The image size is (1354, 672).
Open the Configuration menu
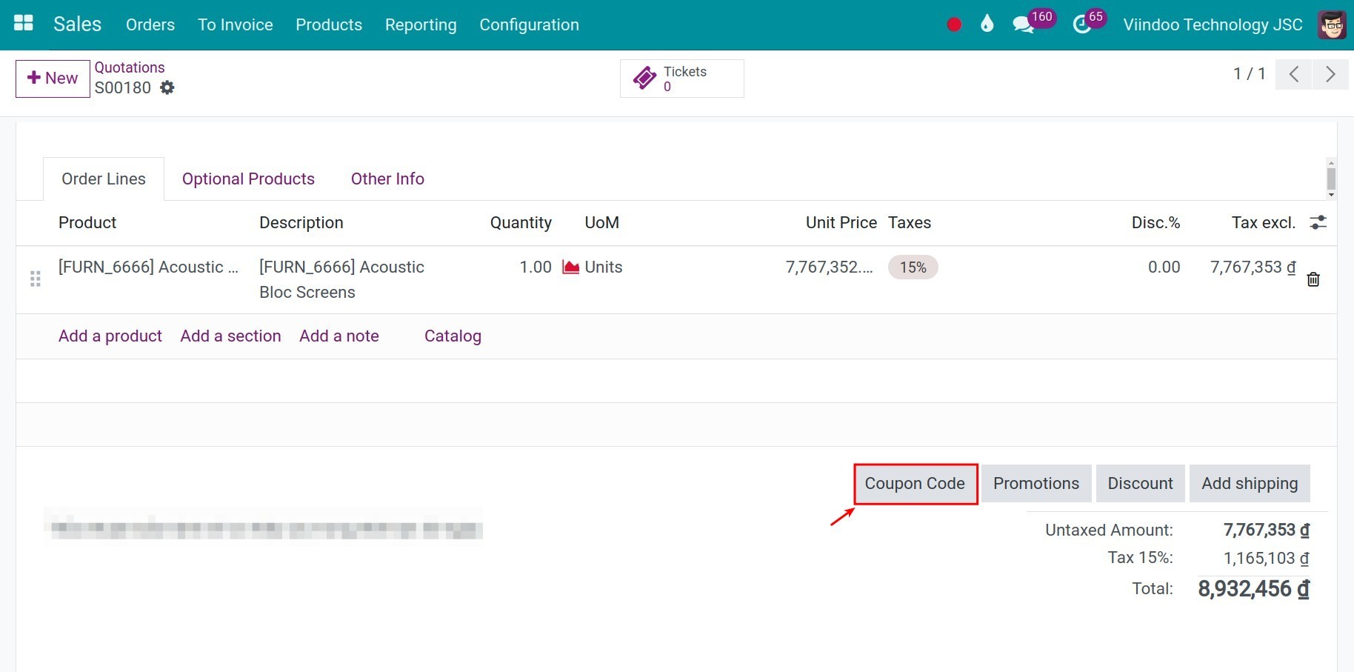529,24
